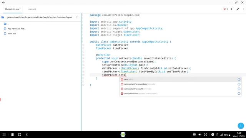Open the volume control in the system tray
The height and width of the screenshot is (138, 246).
[x=200, y=135]
